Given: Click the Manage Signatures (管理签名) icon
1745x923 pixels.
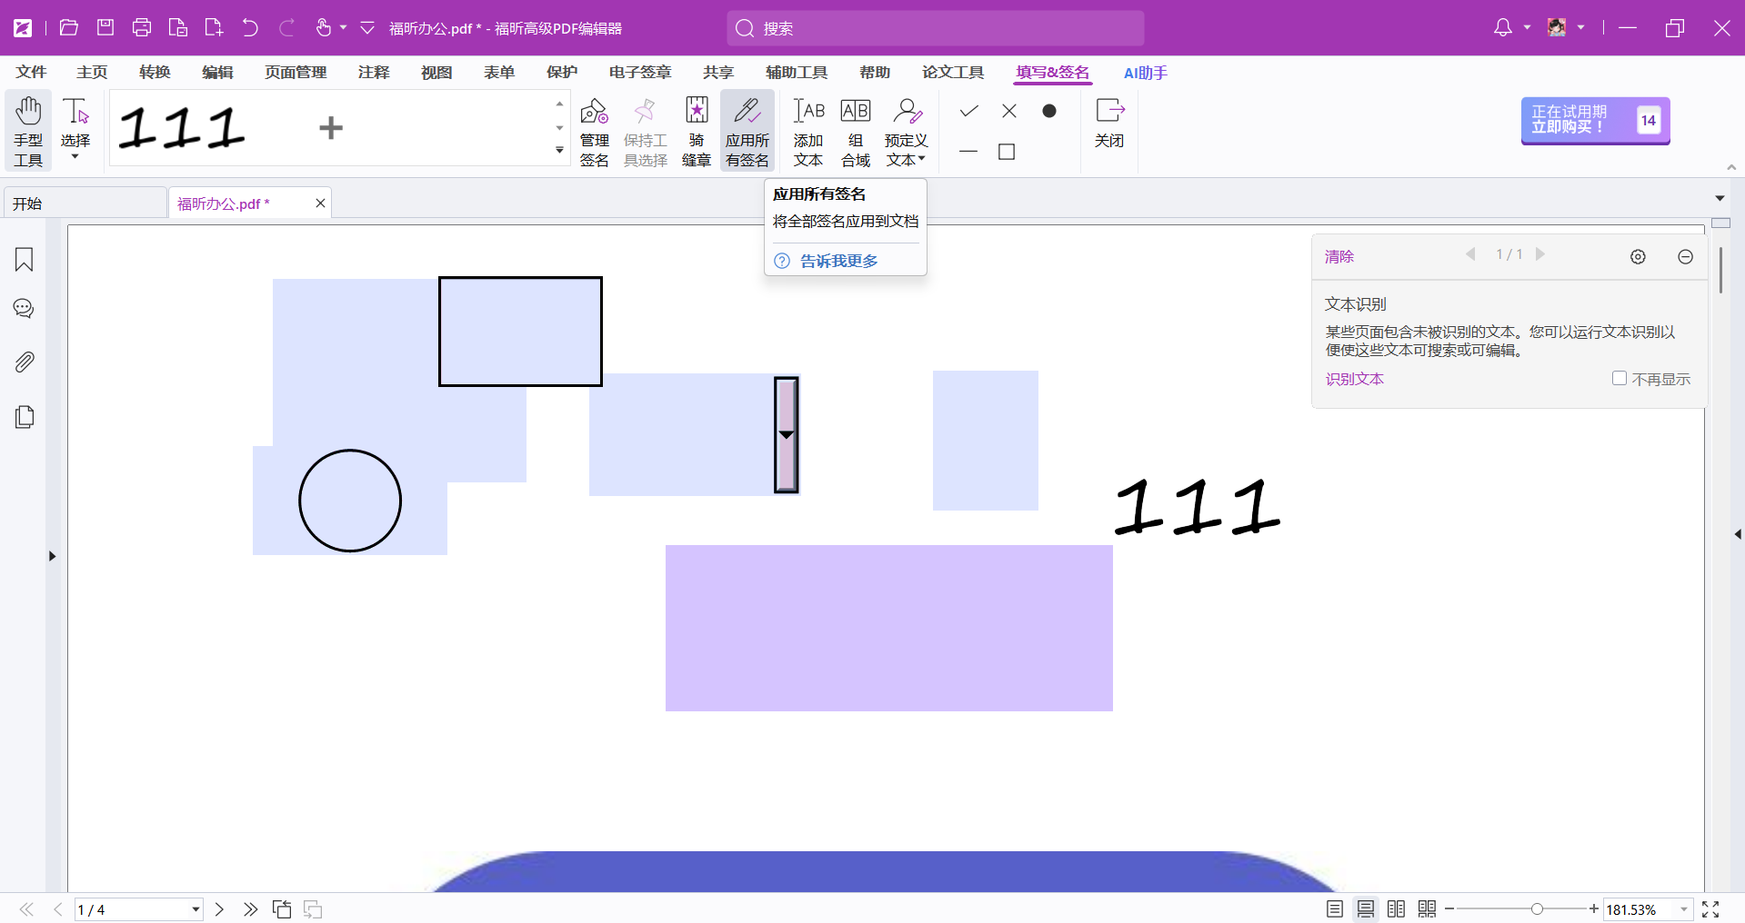Looking at the screenshot, I should click(594, 132).
